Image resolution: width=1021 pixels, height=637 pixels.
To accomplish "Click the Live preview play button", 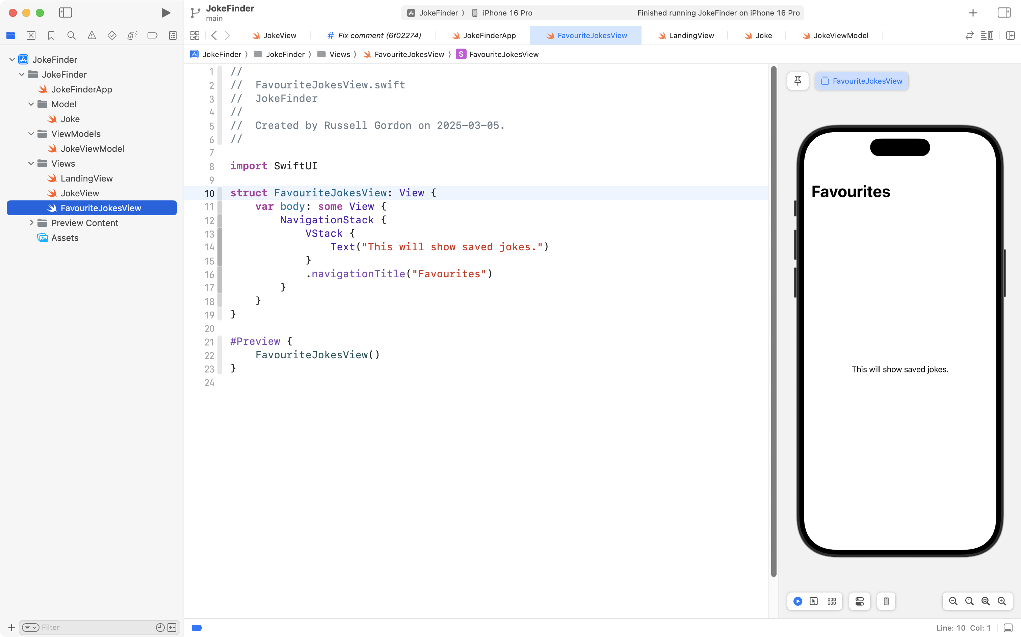I will tap(797, 601).
